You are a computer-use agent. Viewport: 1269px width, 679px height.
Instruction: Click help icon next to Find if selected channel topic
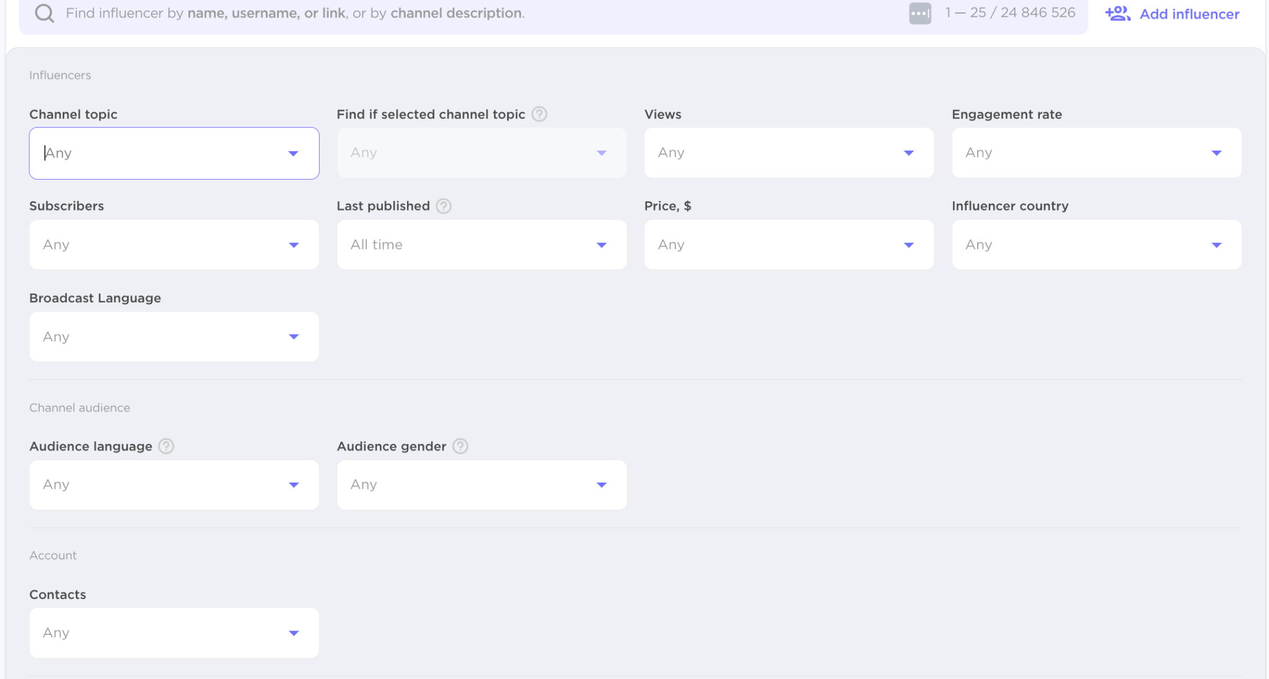[539, 114]
